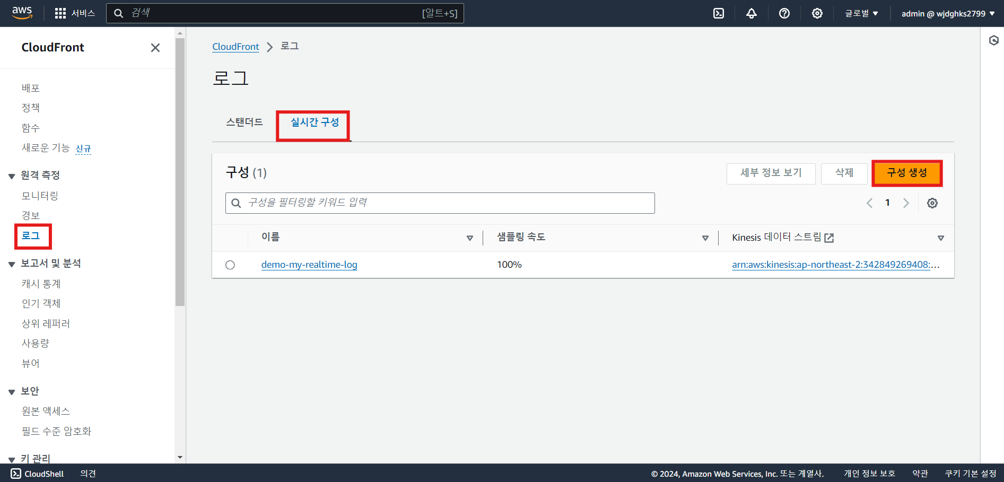The image size is (1004, 482).
Task: Sort by the 이름 column arrow
Action: [x=470, y=238]
